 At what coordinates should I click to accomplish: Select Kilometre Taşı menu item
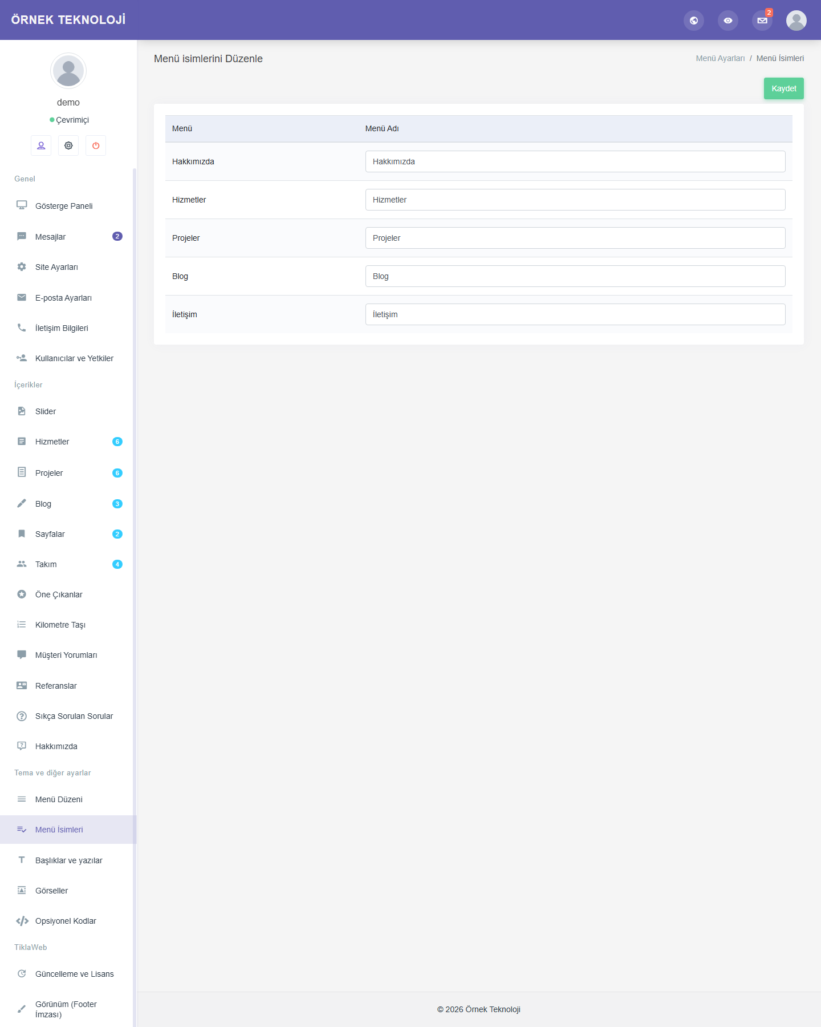pyautogui.click(x=68, y=625)
